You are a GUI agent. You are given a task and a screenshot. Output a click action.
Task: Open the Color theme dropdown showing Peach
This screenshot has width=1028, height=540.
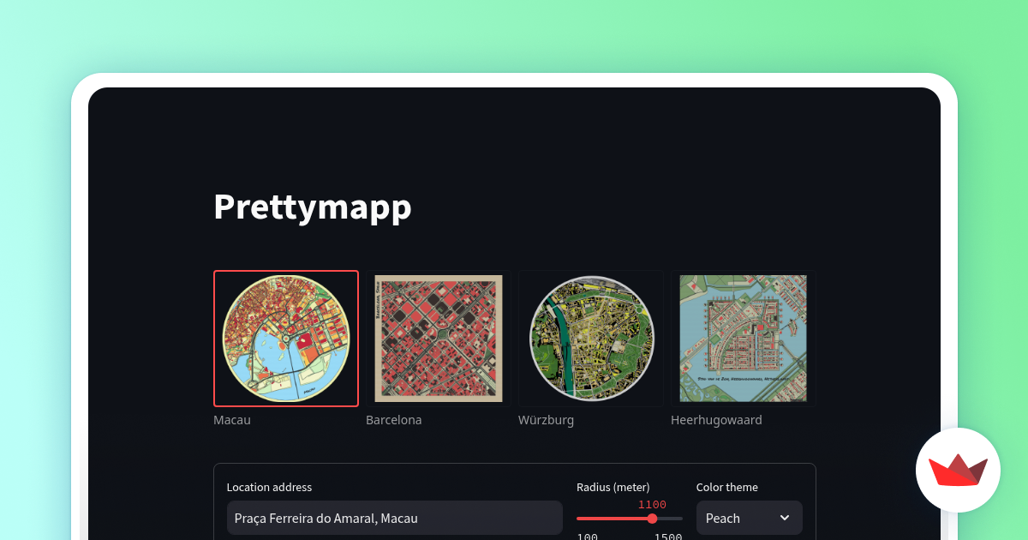(750, 518)
